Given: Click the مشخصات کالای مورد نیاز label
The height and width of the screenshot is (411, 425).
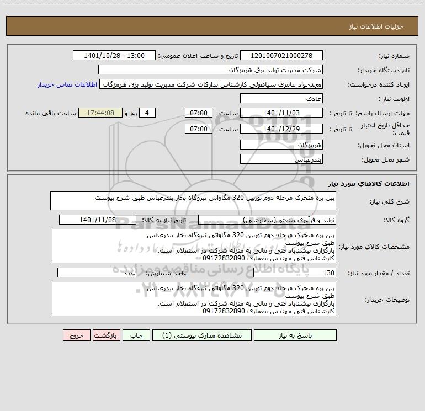Looking at the screenshot, I should (x=374, y=247).
